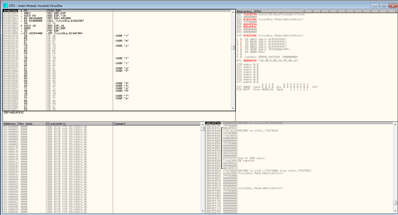Minimize the CPU window
Screen dimensions: 398x215
(x=375, y=6)
